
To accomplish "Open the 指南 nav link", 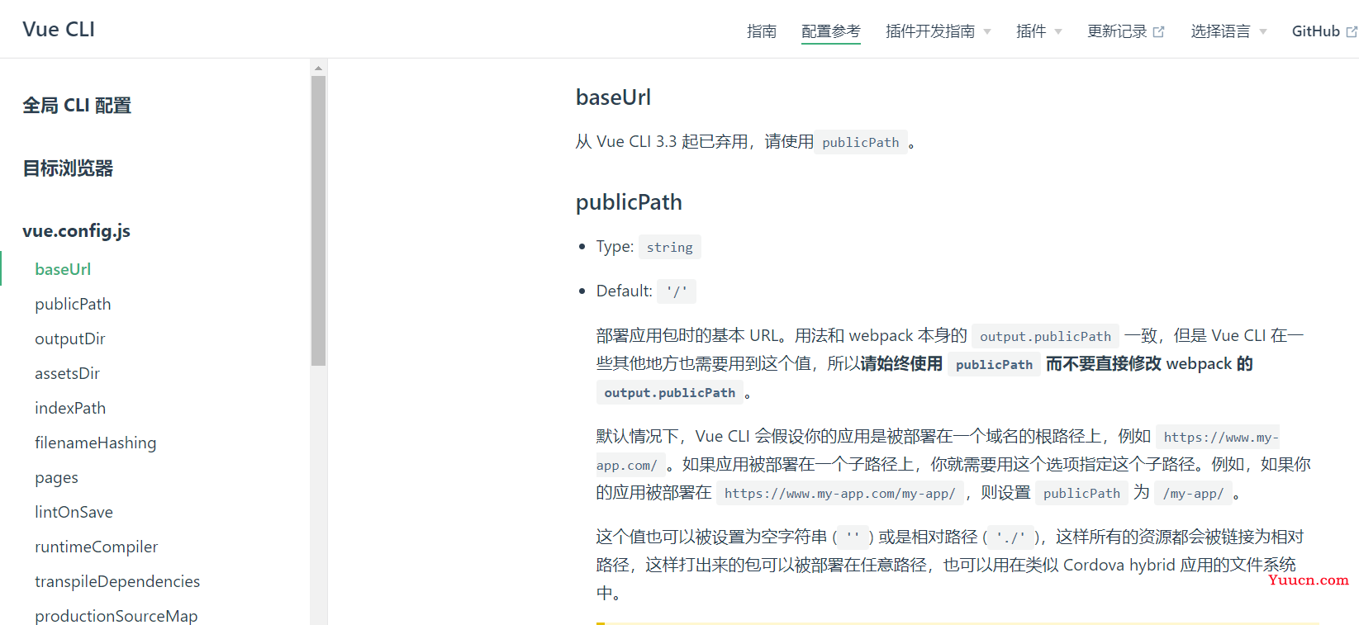I will (x=762, y=31).
